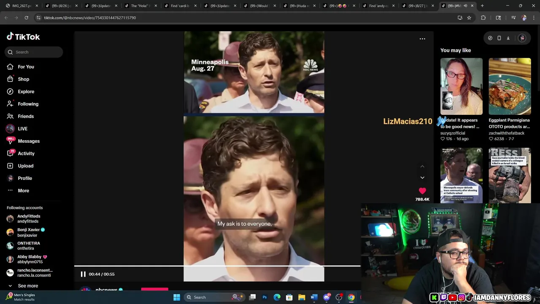The width and height of the screenshot is (540, 304).
Task: Open your Profile page
Action: (x=25, y=178)
